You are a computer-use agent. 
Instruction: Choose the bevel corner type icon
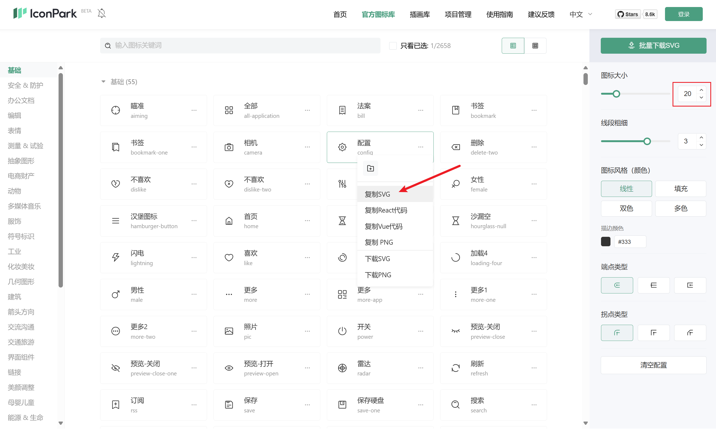tap(690, 333)
